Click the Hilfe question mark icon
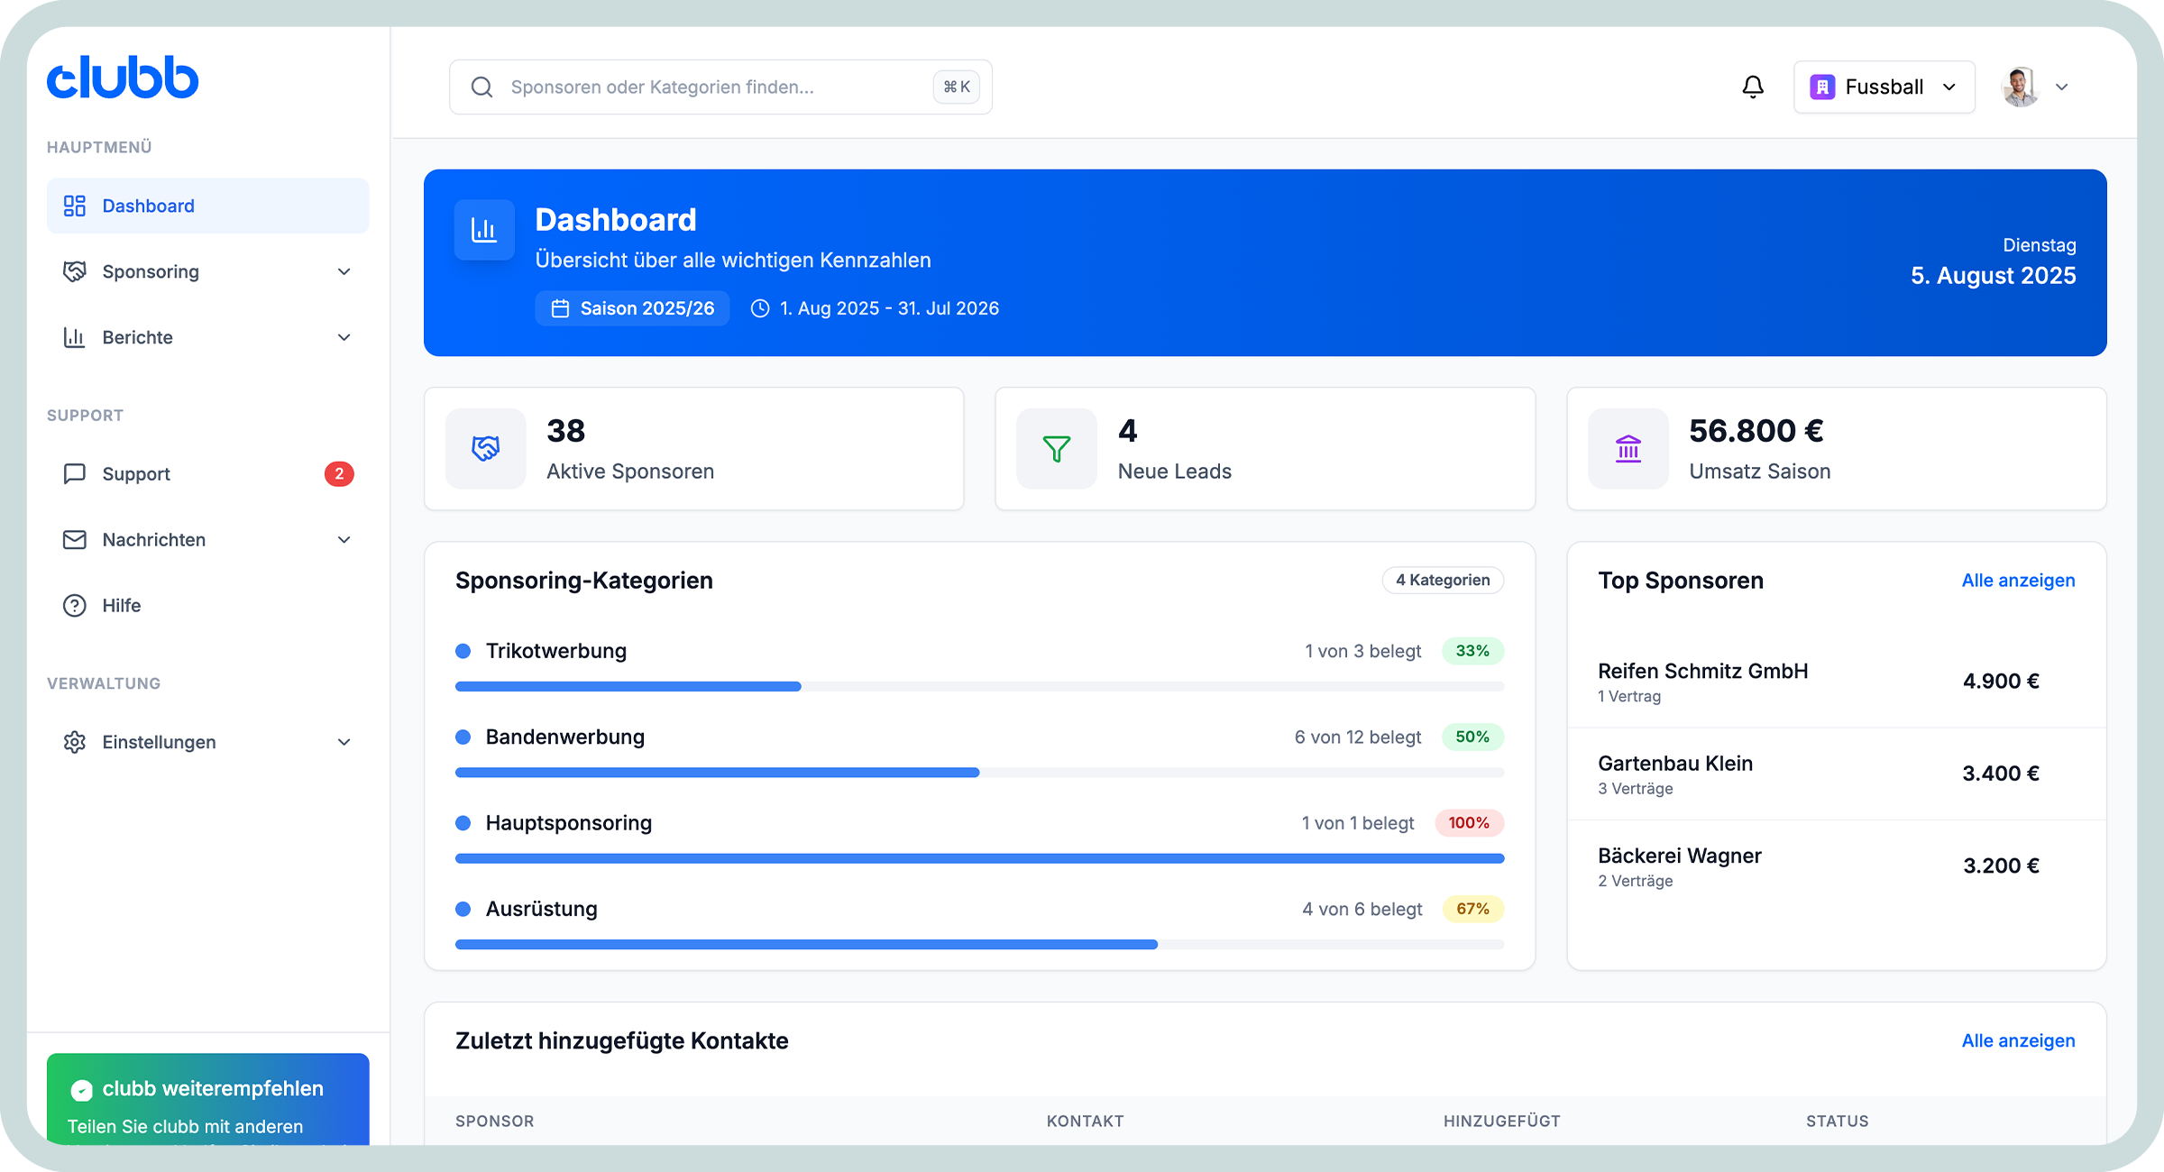 click(74, 605)
